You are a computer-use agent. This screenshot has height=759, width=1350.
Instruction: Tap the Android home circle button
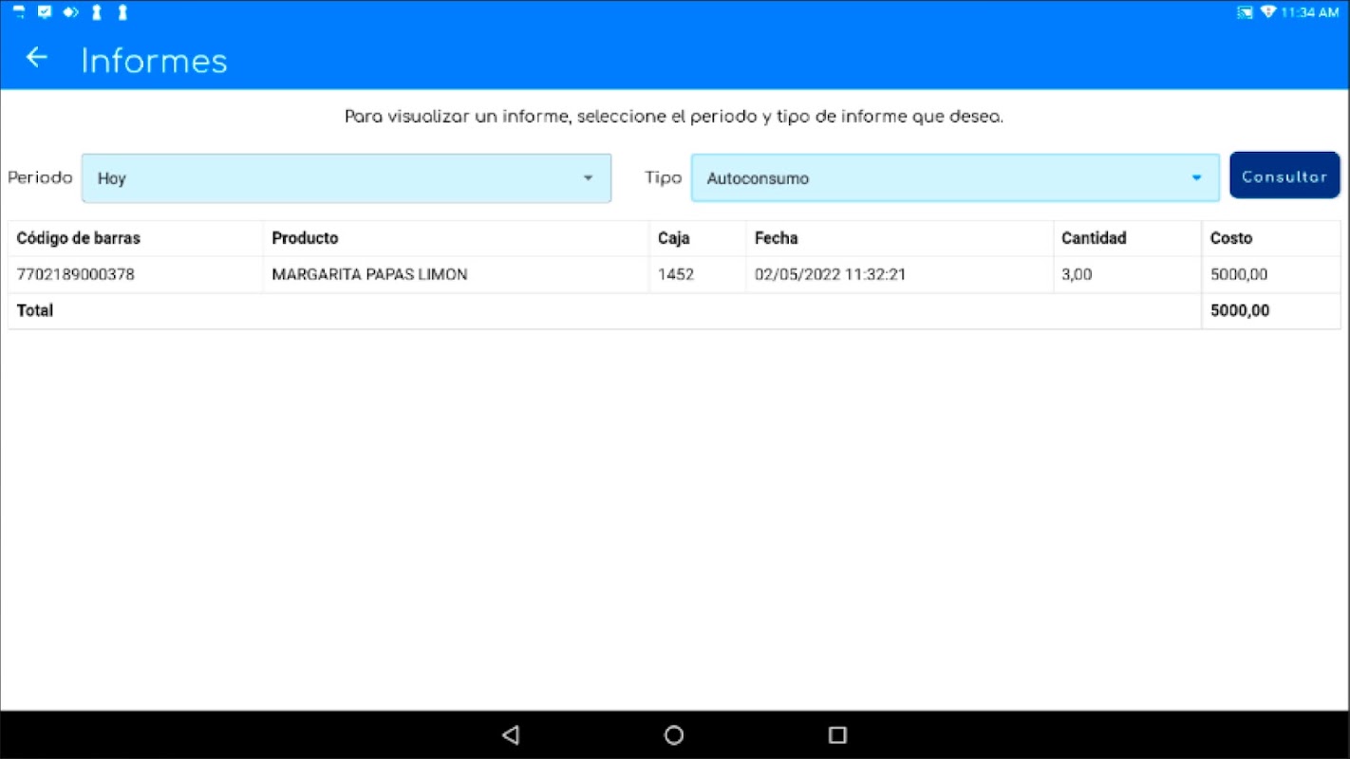coord(674,734)
